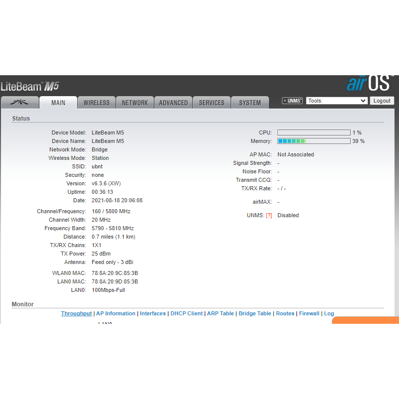Open the Ubiquiti logo tab
The image size is (399, 399).
(20, 103)
